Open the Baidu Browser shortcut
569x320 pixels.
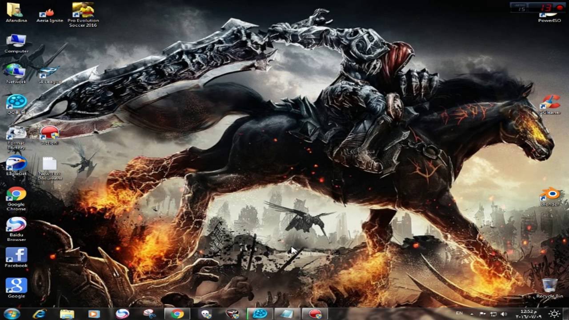16,229
